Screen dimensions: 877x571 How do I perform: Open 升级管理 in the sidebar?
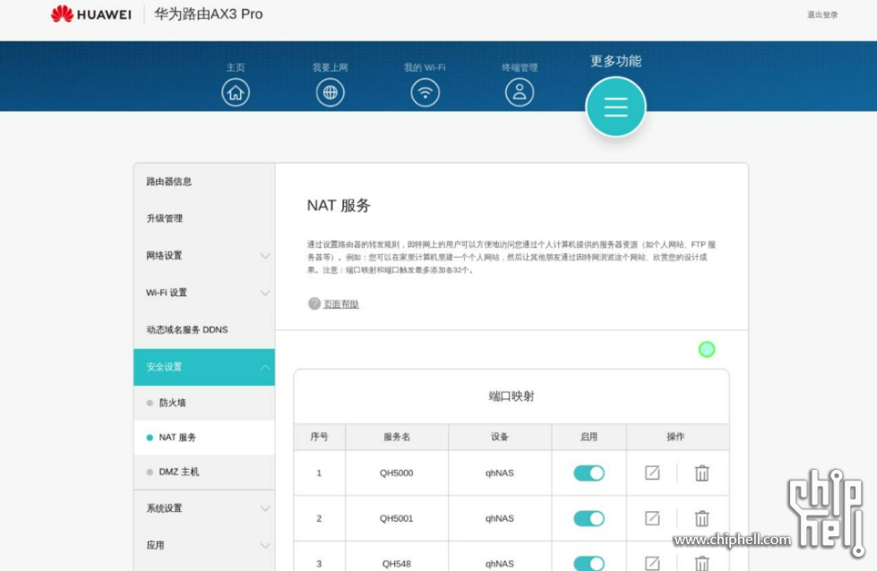point(165,218)
